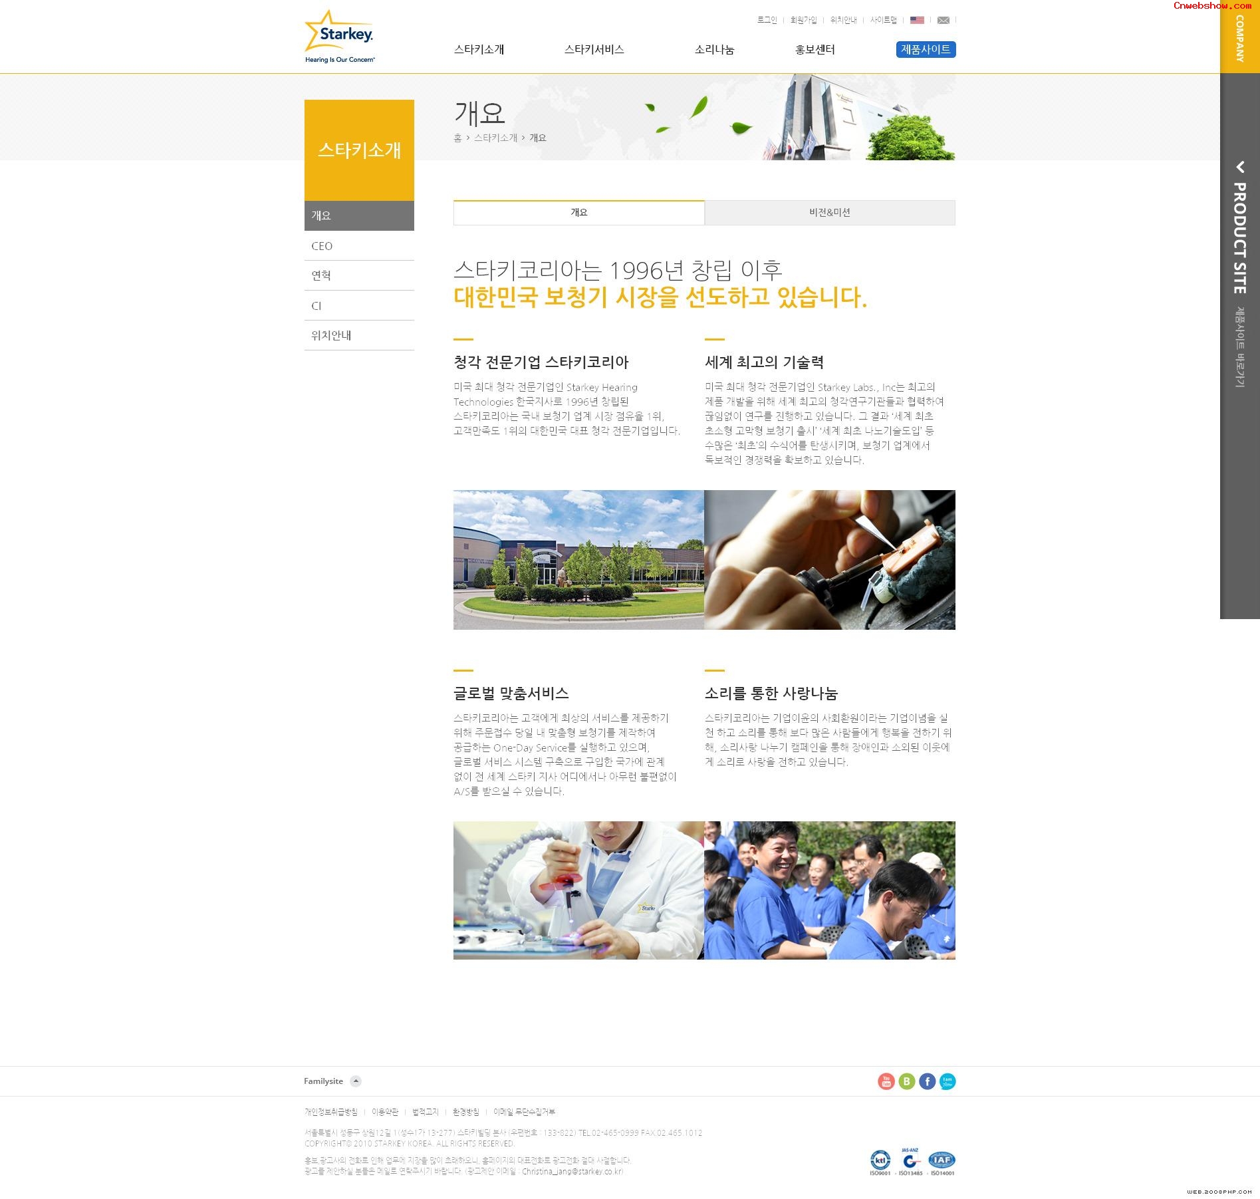Open the 스타키서비스 main menu
The image size is (1260, 1199).
point(594,49)
